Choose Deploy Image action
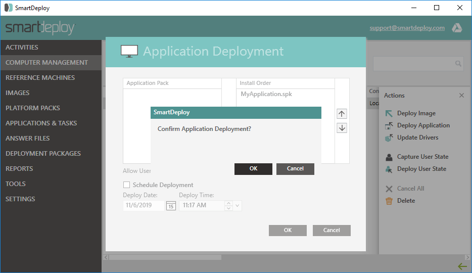 point(416,113)
